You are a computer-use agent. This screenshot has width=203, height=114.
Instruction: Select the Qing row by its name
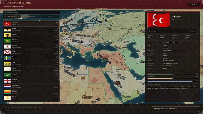pos(13,63)
